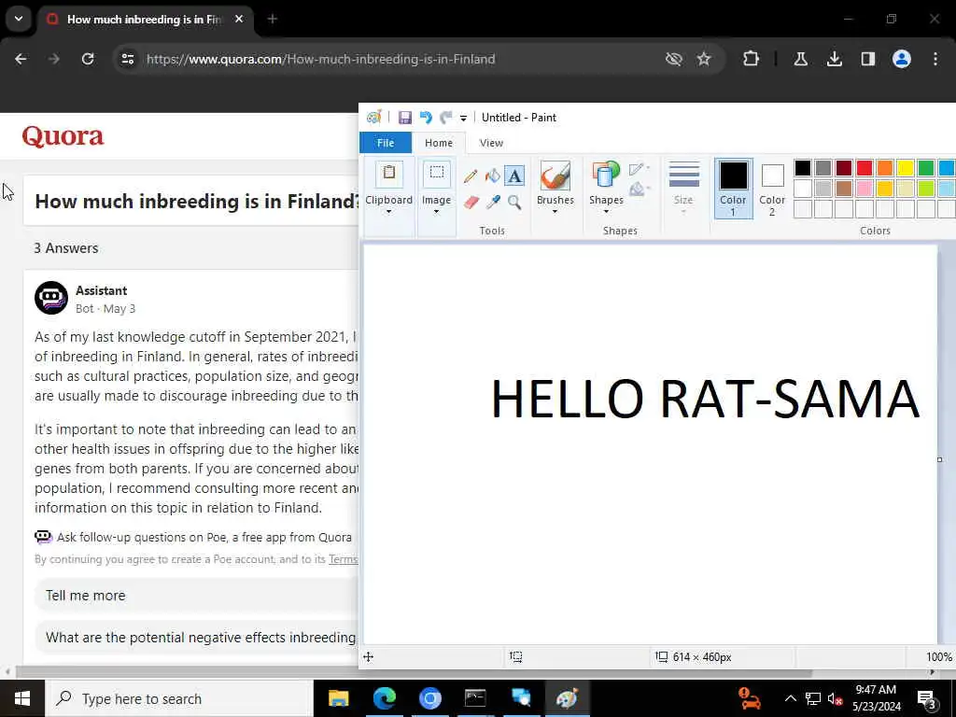This screenshot has height=717, width=956.
Task: Click the site information icon in address bar
Action: click(x=127, y=59)
